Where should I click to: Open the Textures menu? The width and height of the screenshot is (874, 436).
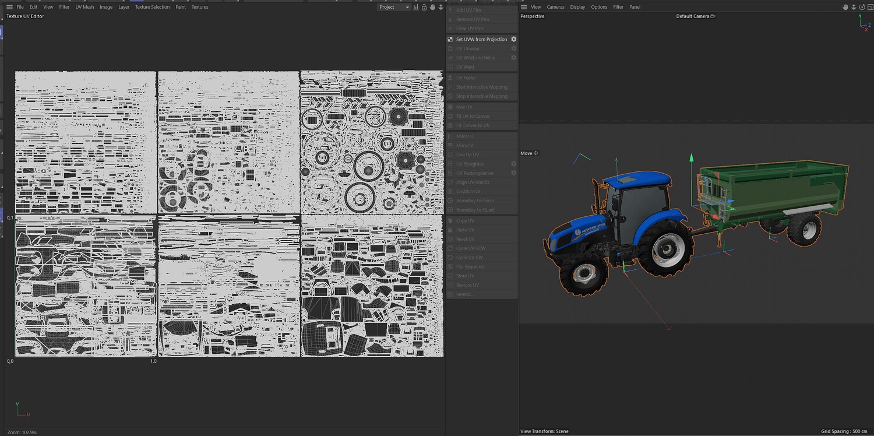coord(200,7)
